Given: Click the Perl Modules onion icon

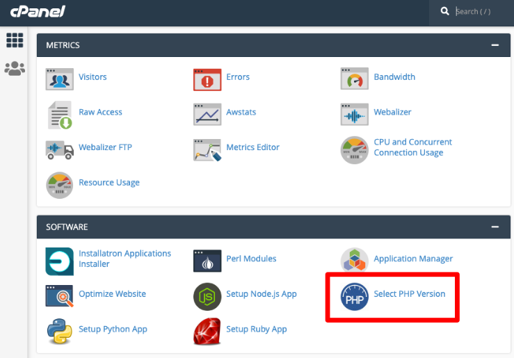Looking at the screenshot, I should tap(207, 261).
